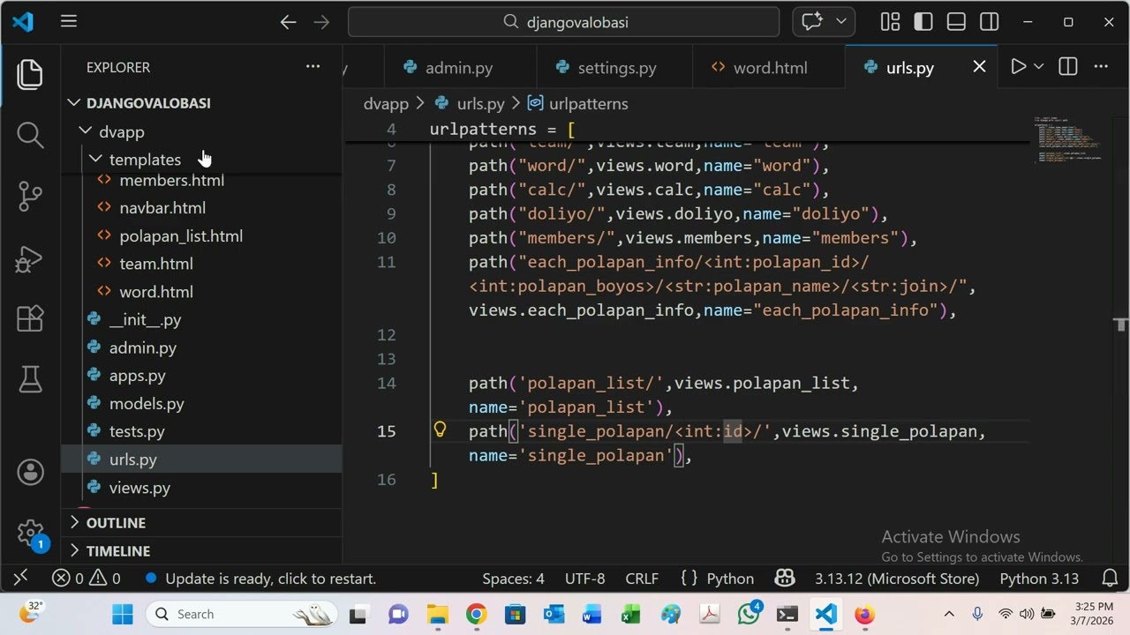The height and width of the screenshot is (635, 1130).
Task: Close the urls.py tab
Action: (979, 67)
